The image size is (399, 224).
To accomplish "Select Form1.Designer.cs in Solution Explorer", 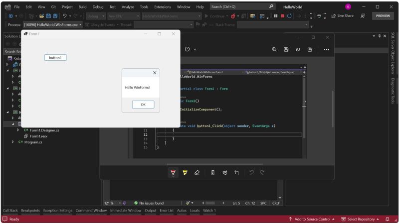I will [44, 130].
